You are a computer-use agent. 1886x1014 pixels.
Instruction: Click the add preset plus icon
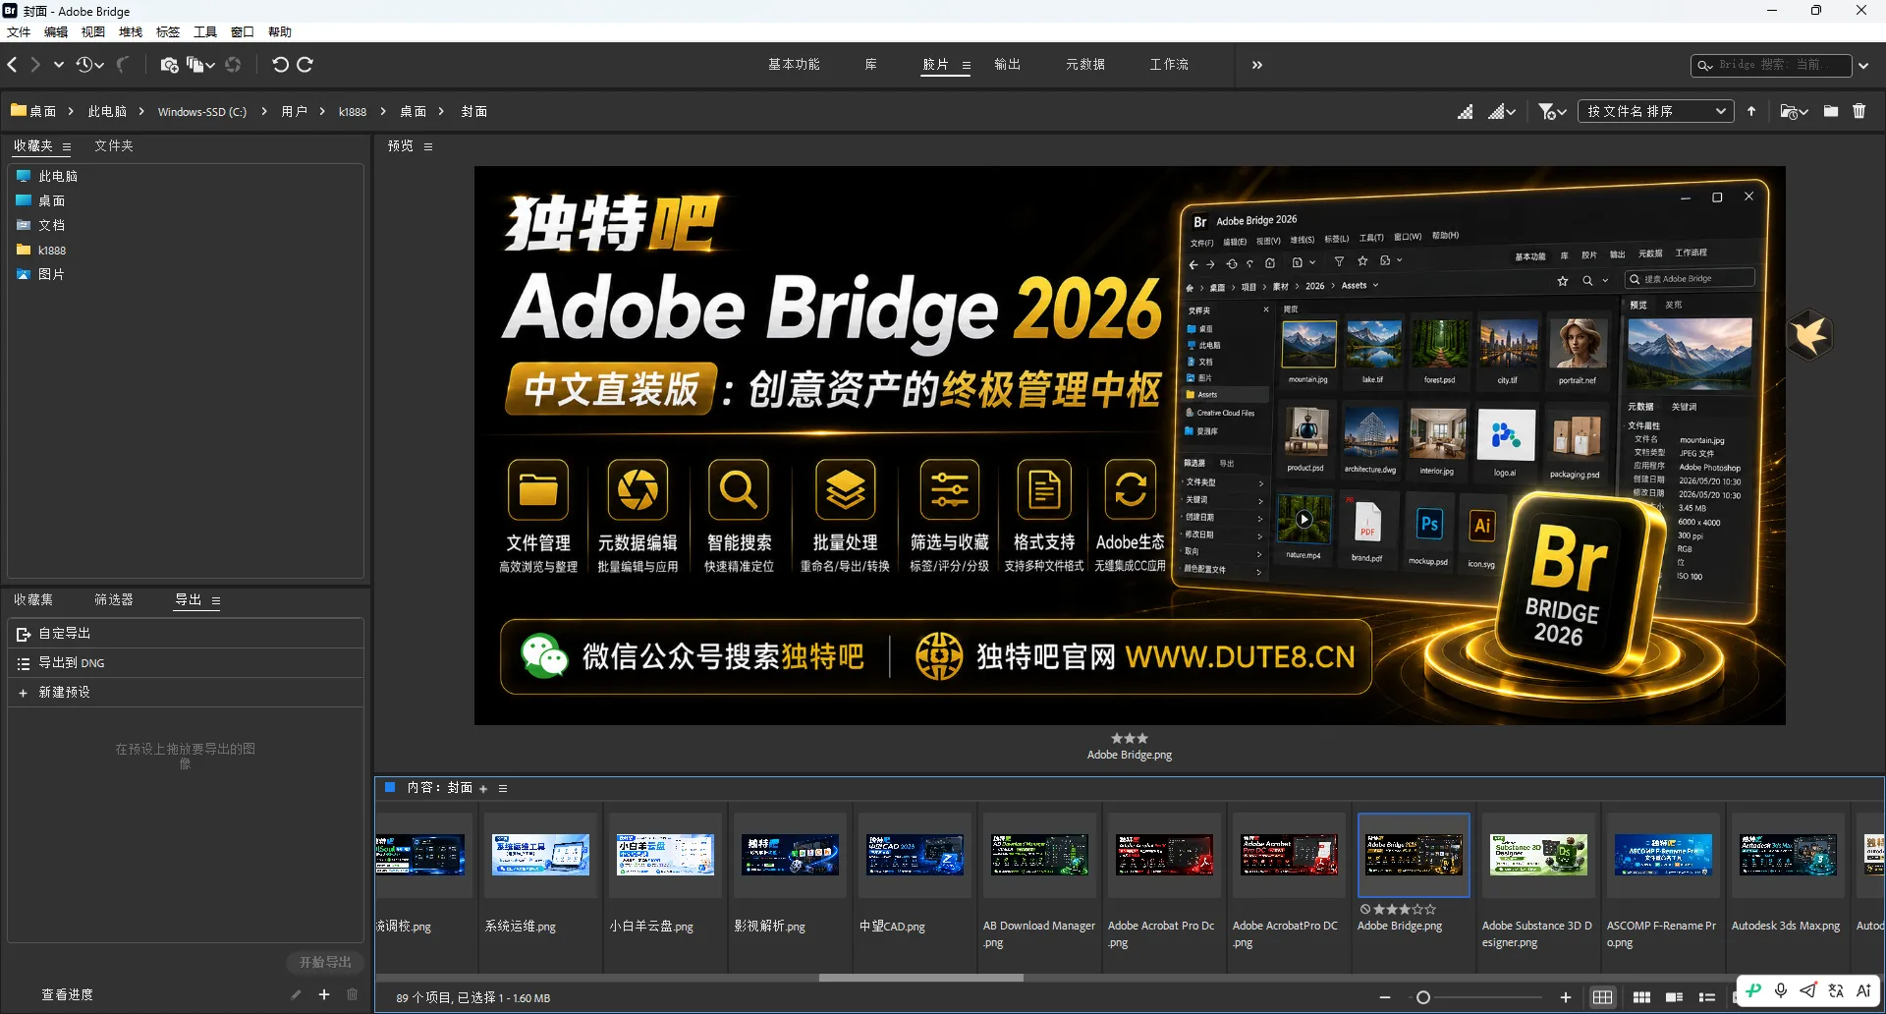coord(324,994)
